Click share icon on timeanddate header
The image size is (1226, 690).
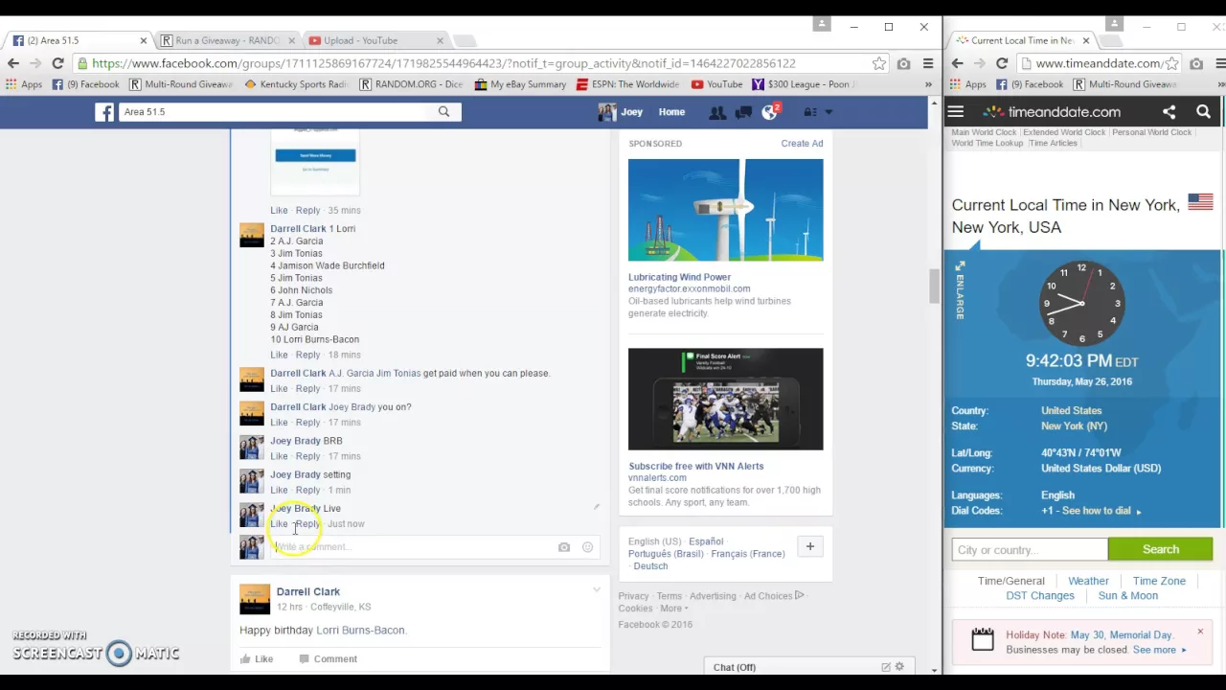coord(1169,112)
